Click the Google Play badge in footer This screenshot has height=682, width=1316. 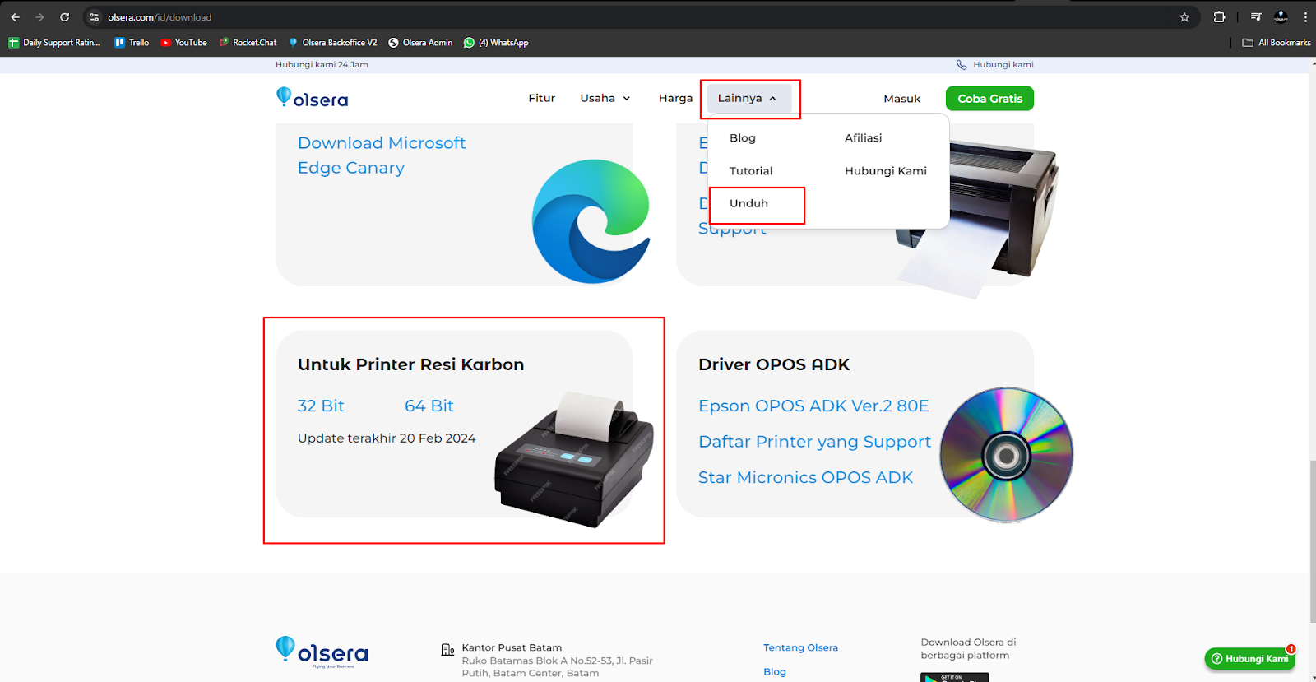point(954,677)
